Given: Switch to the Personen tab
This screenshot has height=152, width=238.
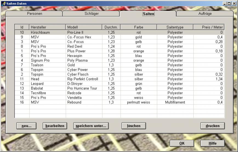Looking at the screenshot, I should 35,14.
